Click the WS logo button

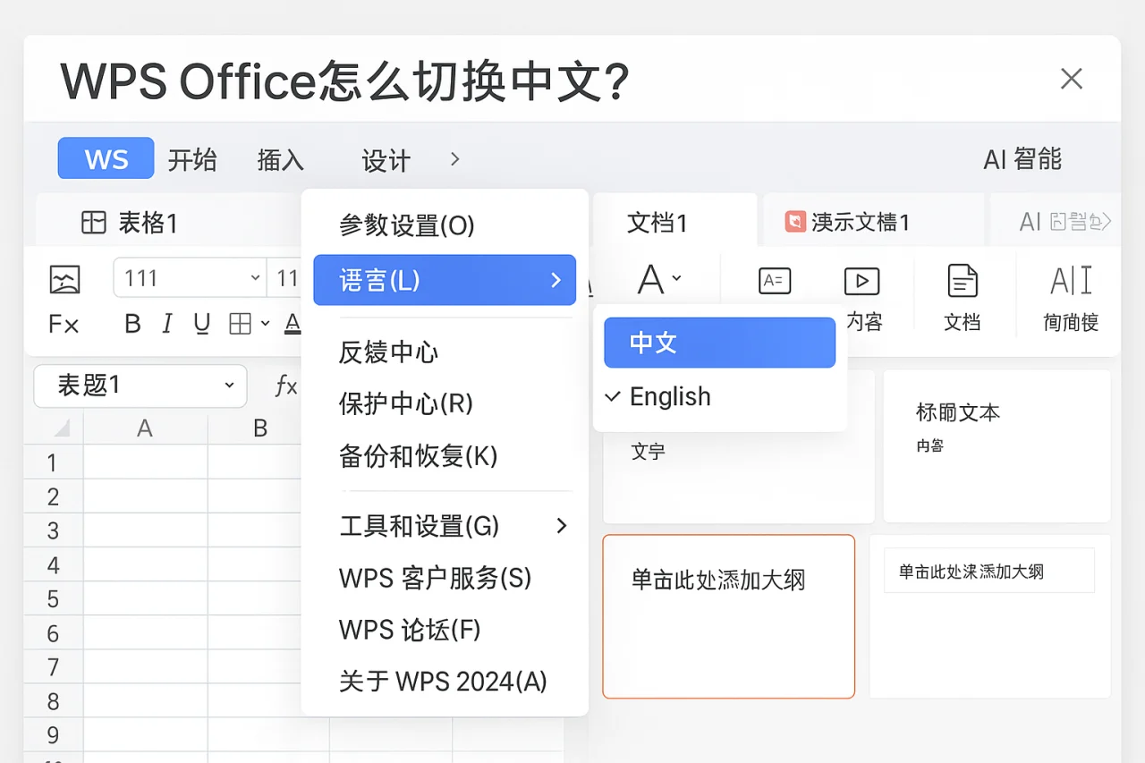coord(105,158)
